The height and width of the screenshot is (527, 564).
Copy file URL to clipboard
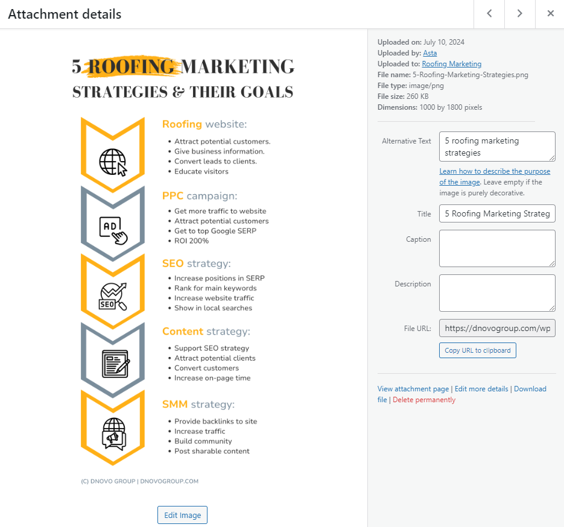[477, 350]
